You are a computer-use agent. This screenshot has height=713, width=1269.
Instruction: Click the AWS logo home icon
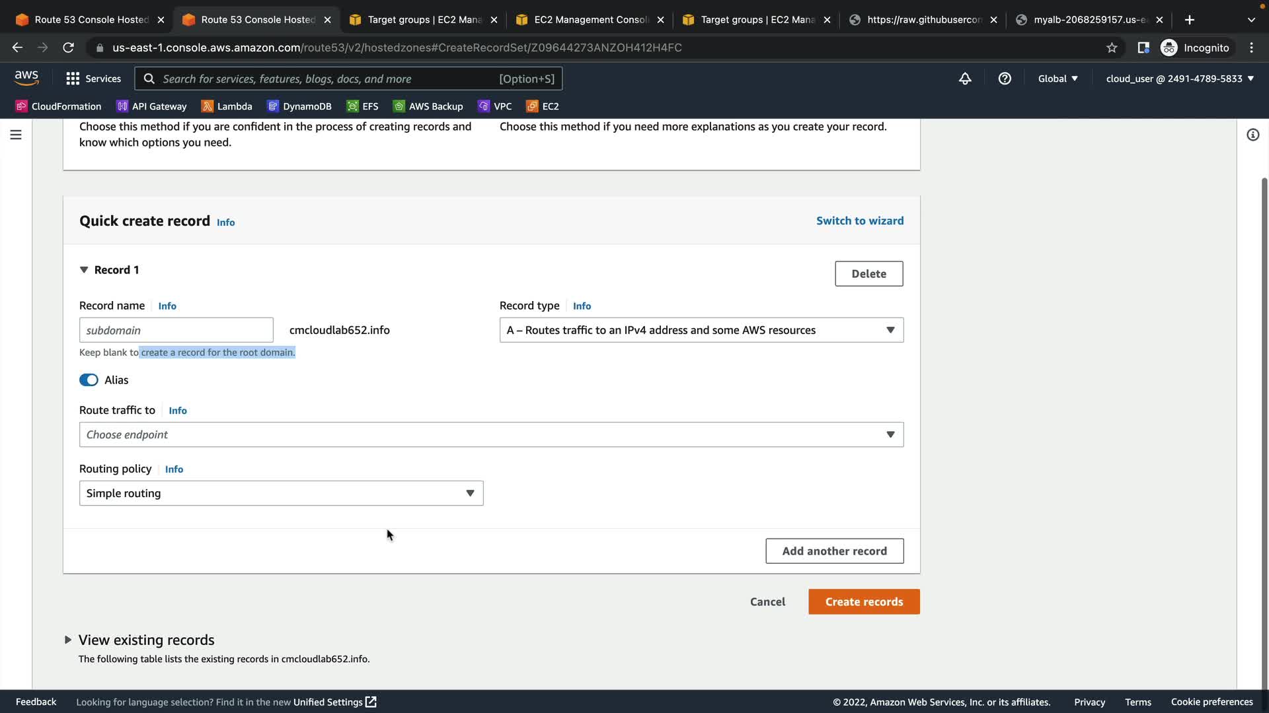click(26, 78)
